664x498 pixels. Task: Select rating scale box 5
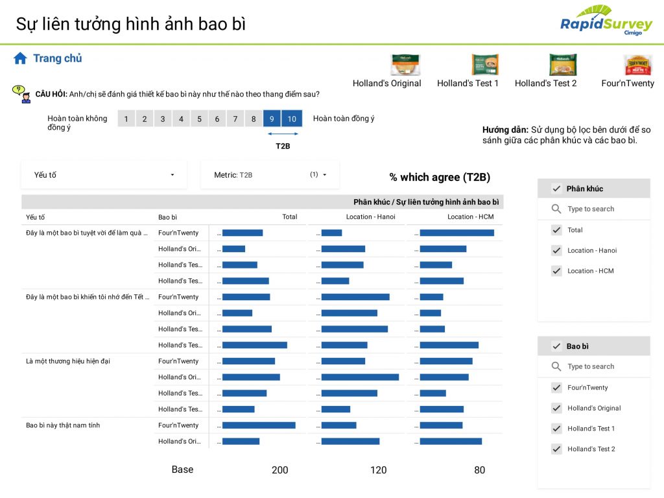(x=200, y=119)
